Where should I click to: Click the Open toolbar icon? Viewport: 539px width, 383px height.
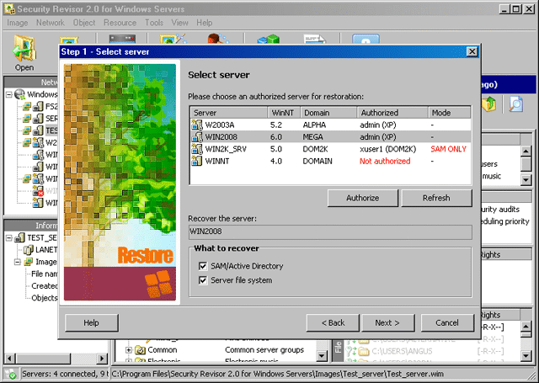24,52
